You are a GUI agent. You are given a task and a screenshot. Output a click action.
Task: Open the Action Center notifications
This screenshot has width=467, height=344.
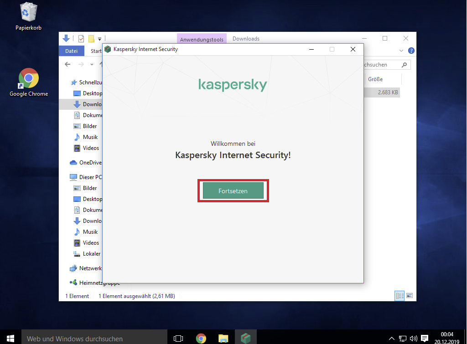(425, 339)
